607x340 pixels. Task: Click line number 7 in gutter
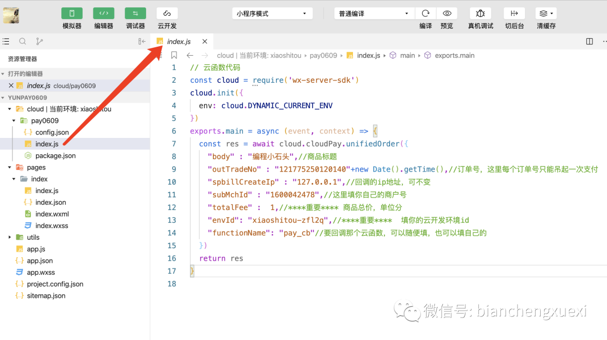point(174,144)
